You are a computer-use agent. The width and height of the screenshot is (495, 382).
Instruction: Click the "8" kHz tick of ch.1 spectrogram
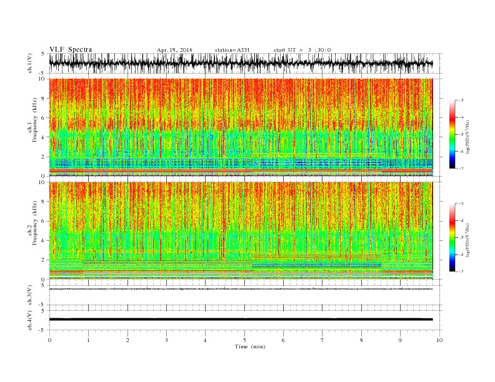(x=44, y=99)
